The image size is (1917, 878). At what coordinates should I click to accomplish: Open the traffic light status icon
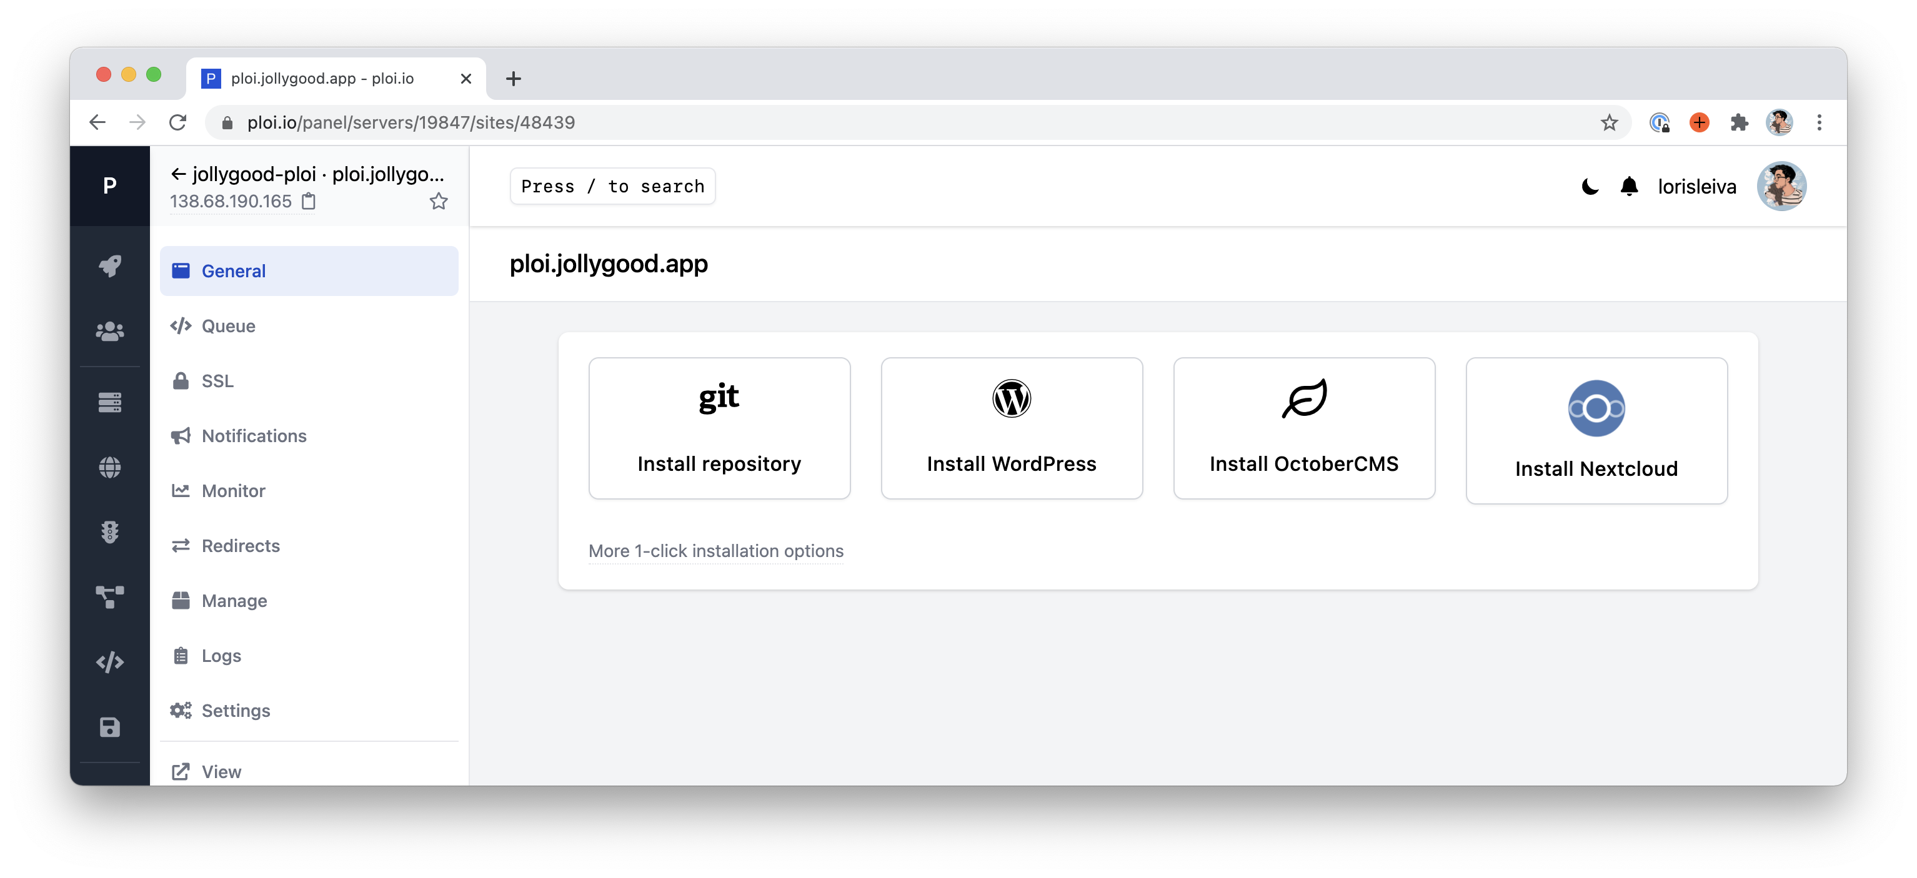click(x=109, y=531)
